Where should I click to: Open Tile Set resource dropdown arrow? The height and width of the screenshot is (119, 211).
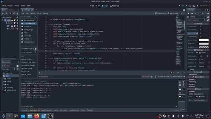(208, 53)
